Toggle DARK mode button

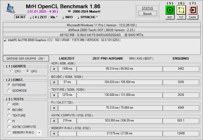192,17
